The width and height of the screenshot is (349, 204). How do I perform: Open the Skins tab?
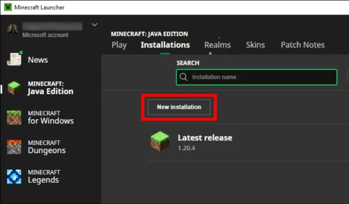(255, 45)
